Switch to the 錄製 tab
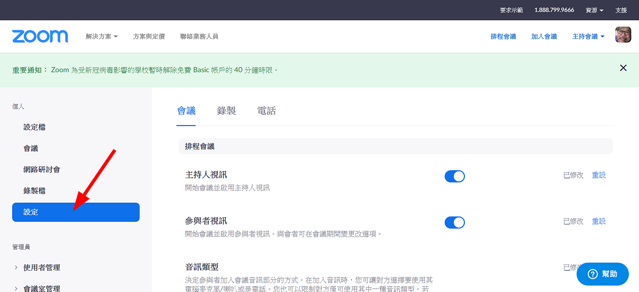The height and width of the screenshot is (292, 639). pyautogui.click(x=226, y=111)
